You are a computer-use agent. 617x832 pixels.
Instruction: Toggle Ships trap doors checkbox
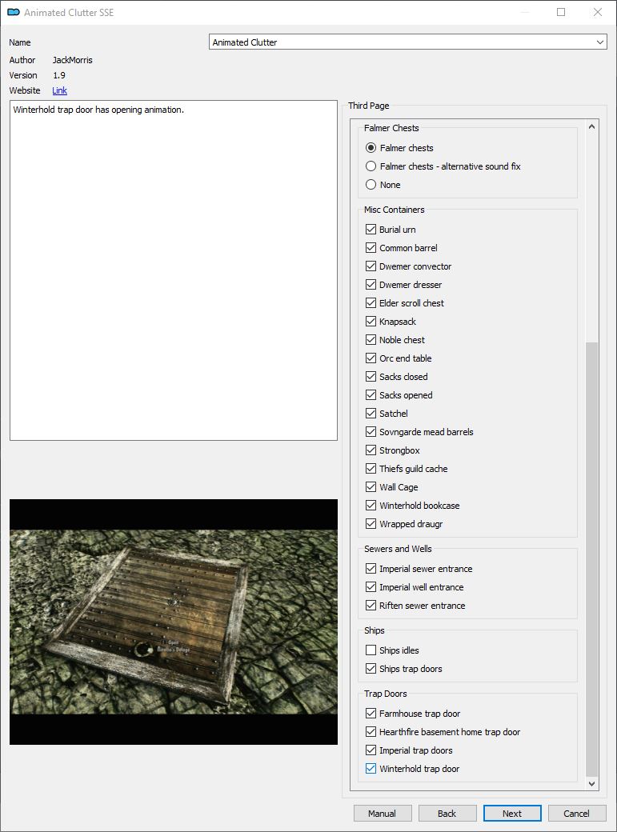(x=371, y=669)
